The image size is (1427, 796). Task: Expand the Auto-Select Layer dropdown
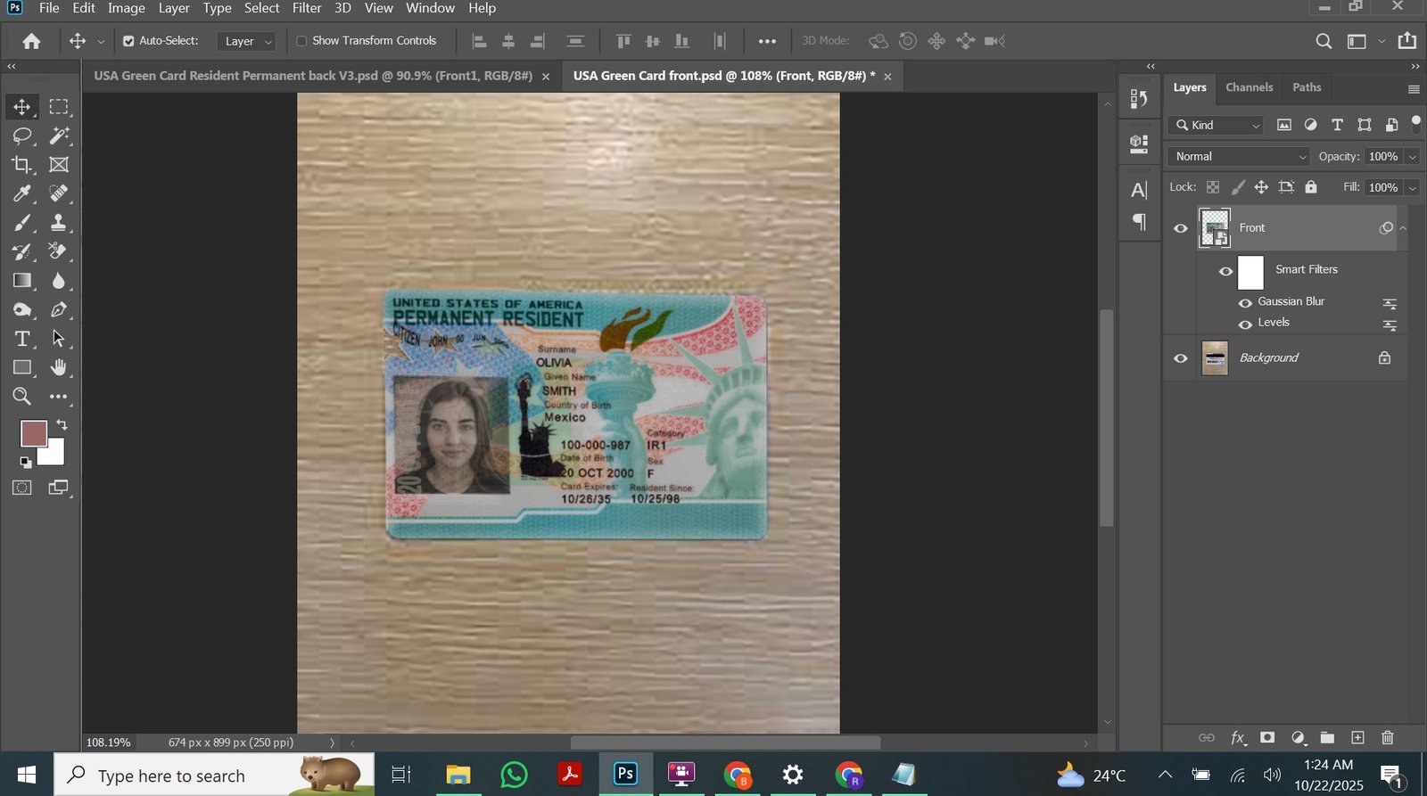(x=248, y=41)
